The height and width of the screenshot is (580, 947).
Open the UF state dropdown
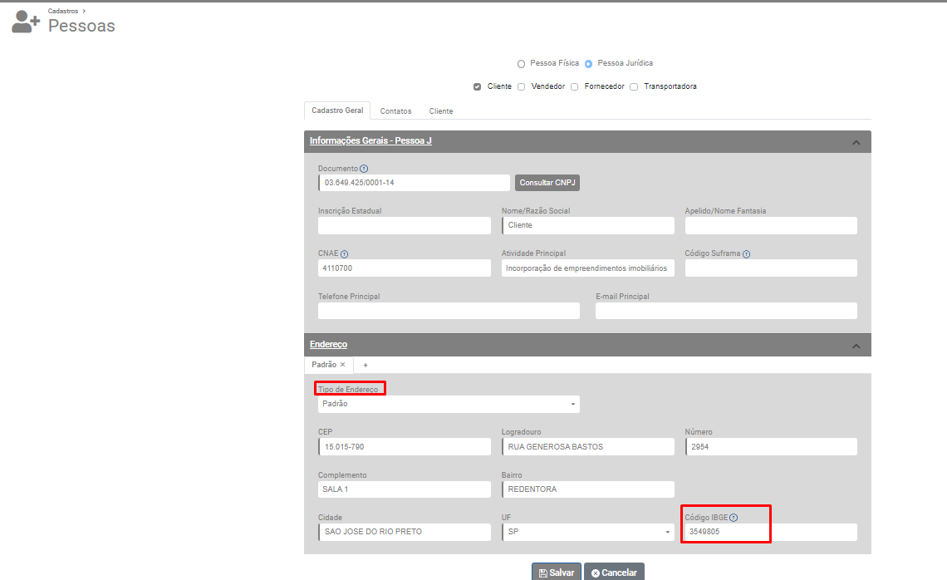click(x=588, y=532)
